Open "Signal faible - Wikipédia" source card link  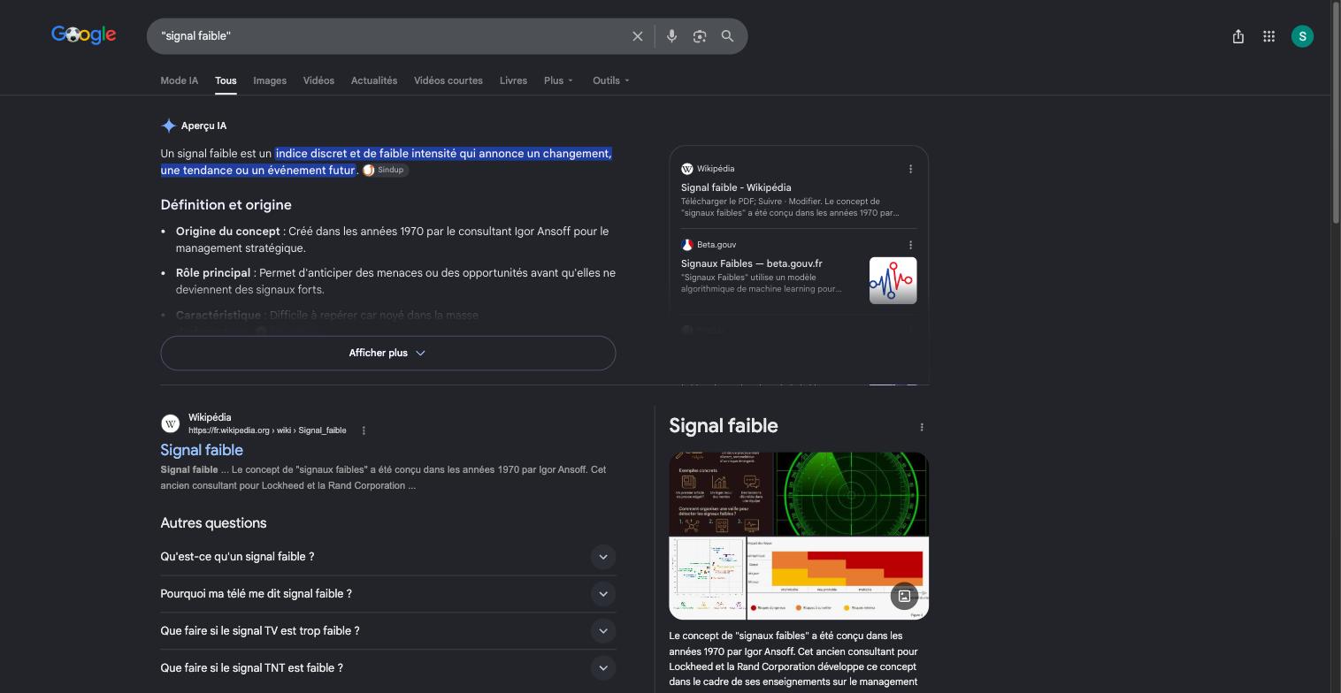click(x=736, y=187)
